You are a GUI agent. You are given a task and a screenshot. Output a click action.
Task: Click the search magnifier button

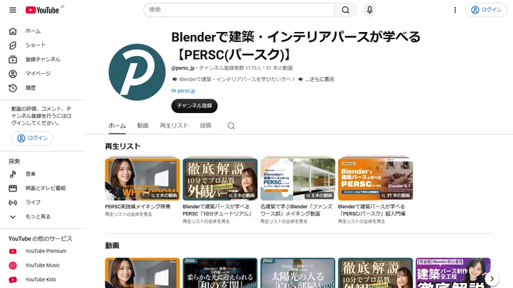coord(346,10)
